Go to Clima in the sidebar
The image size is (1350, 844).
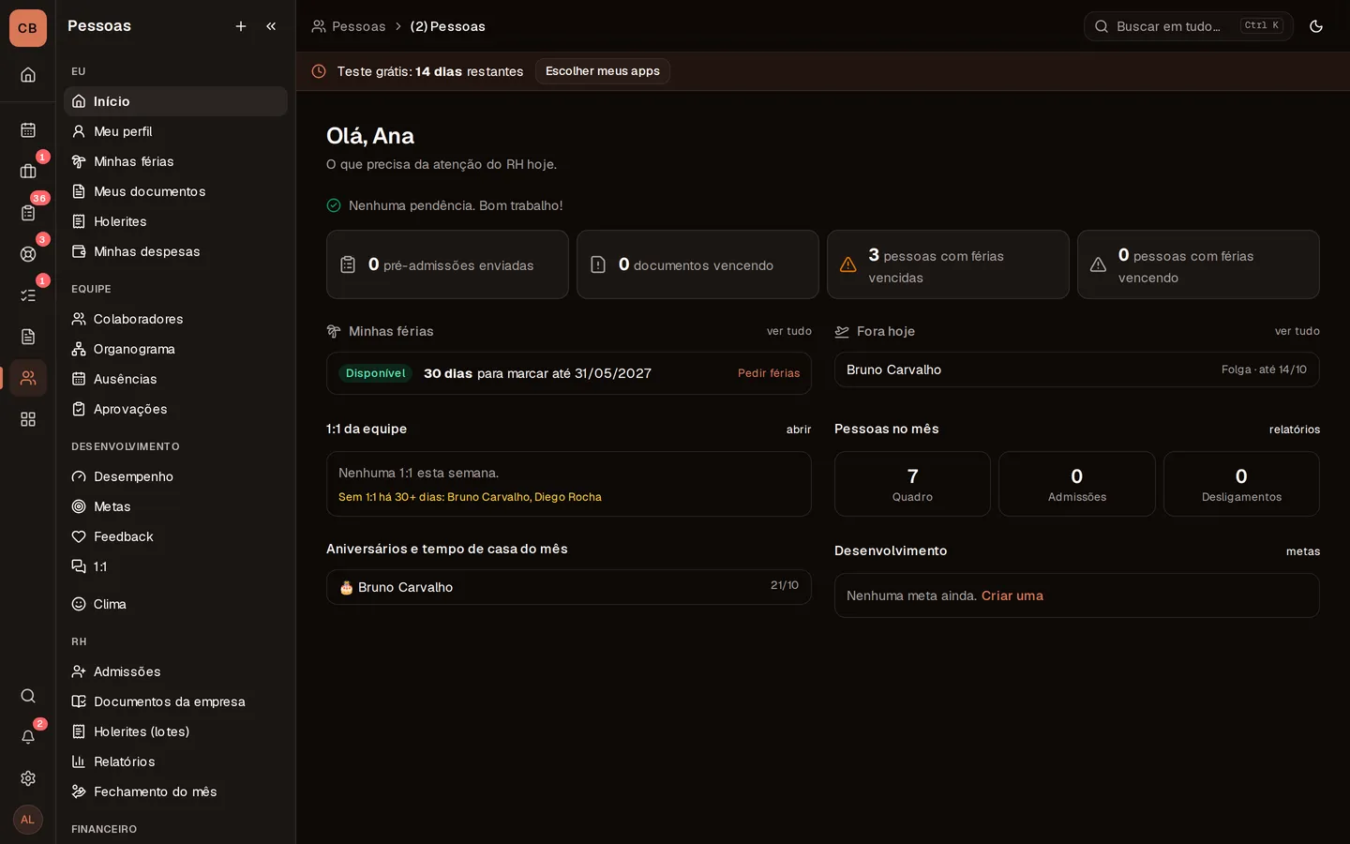pos(175,604)
